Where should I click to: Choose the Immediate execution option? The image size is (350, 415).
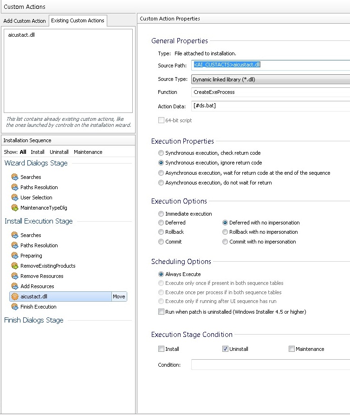161,214
